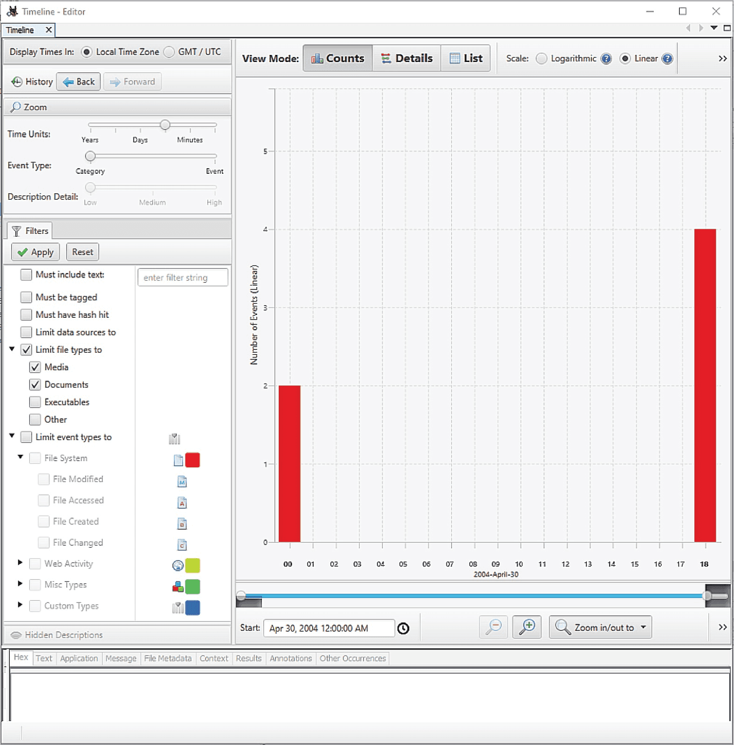
Task: Click the right time range slider handle
Action: coord(707,596)
